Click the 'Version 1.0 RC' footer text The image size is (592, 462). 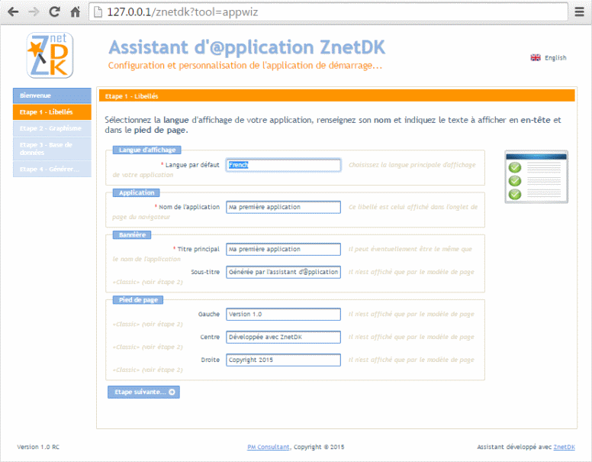38,447
